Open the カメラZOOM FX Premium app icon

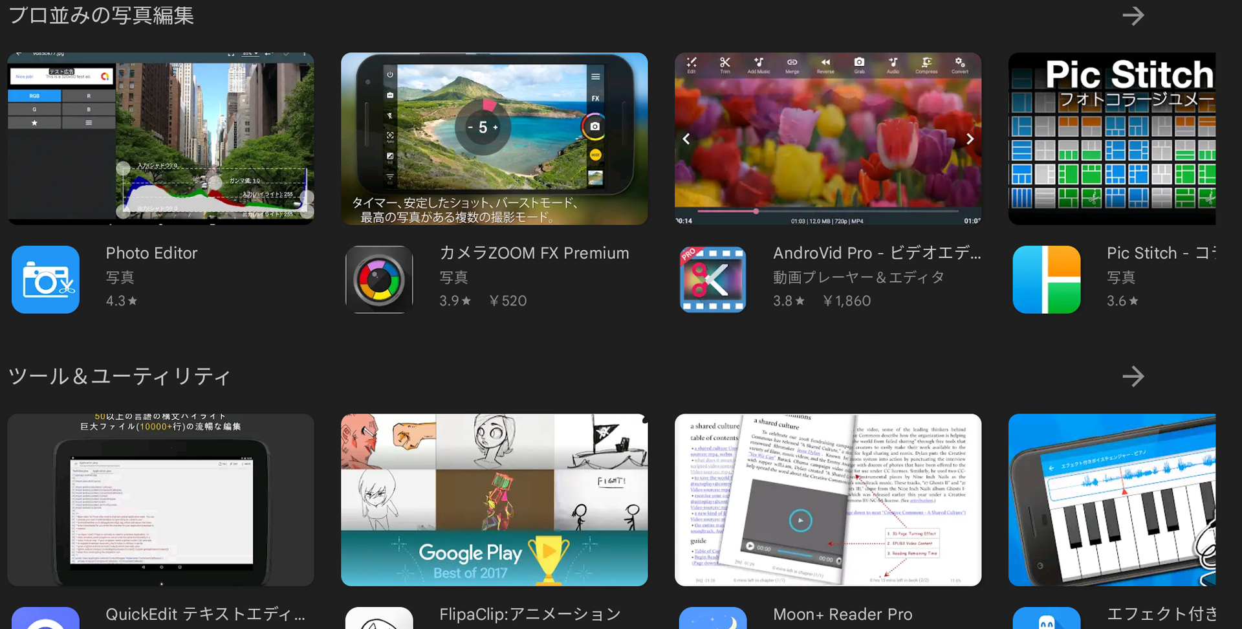(379, 280)
